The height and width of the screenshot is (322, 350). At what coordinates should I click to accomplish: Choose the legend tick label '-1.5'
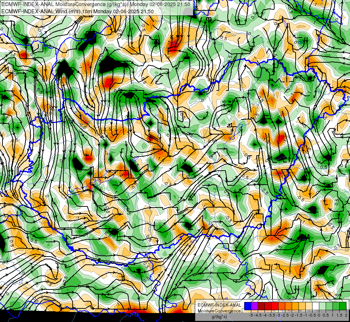point(299,315)
